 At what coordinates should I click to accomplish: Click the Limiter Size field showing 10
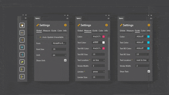98,77
